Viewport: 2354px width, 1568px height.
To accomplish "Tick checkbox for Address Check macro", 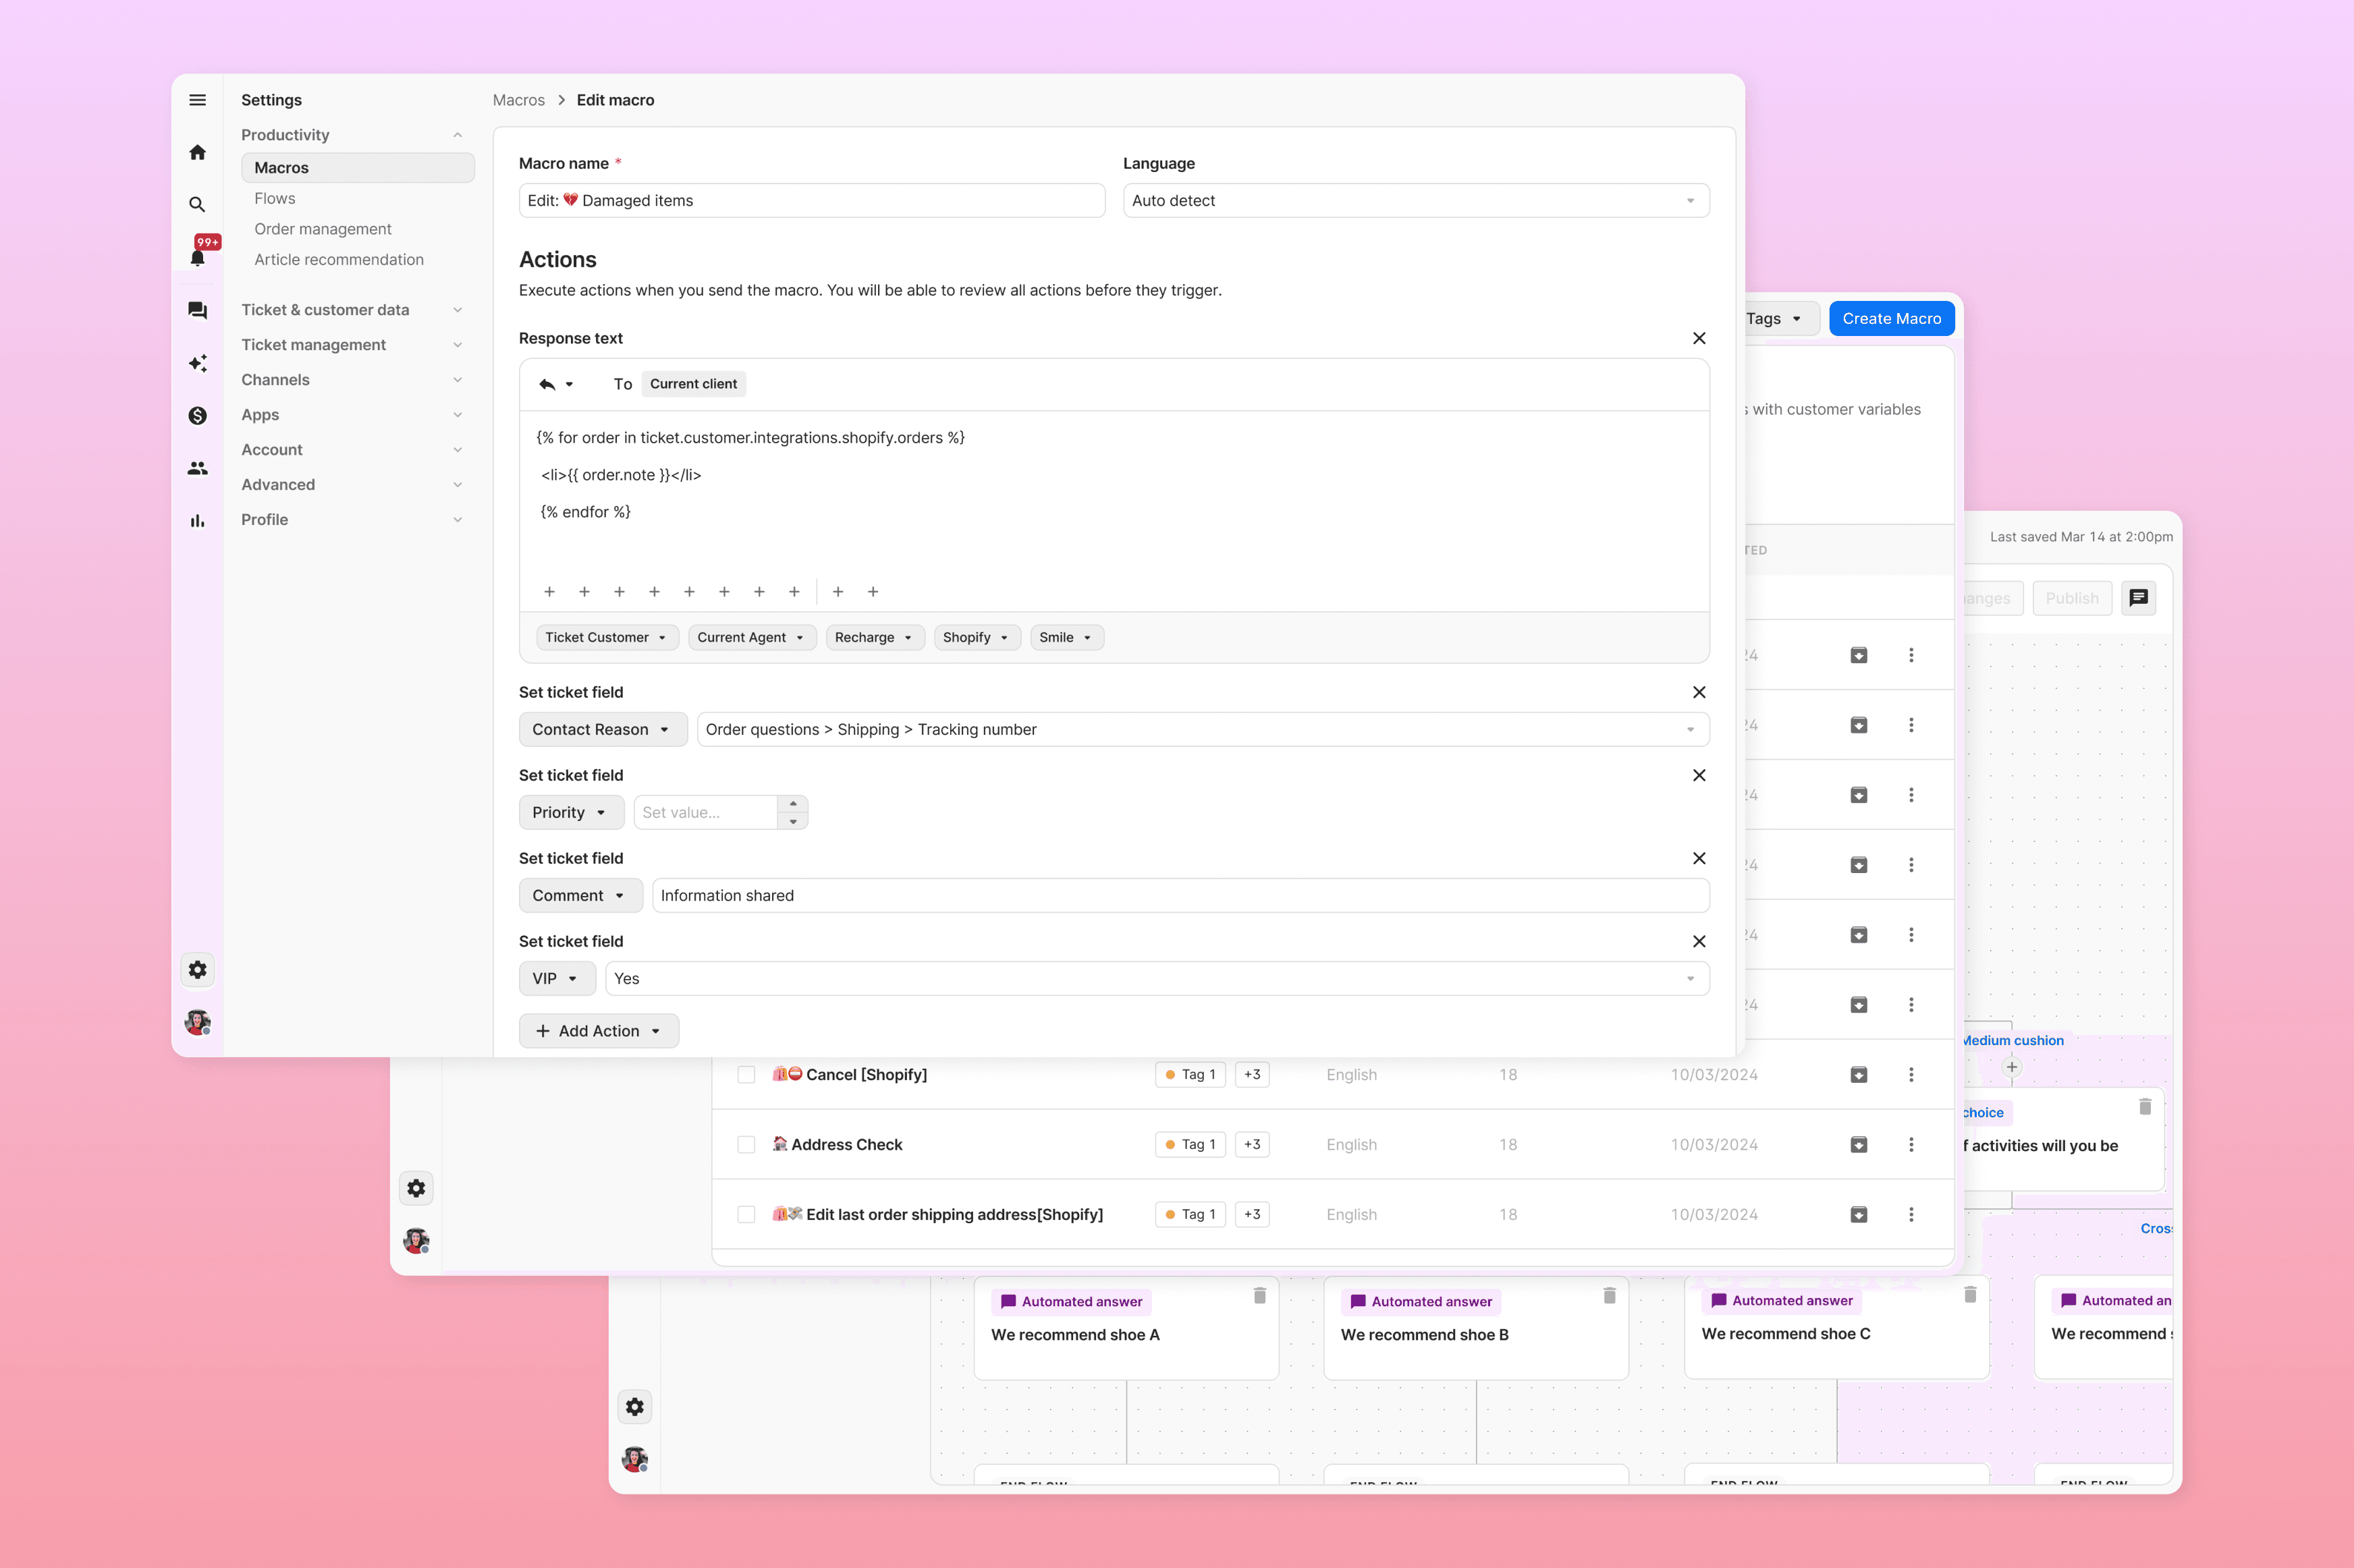I will tap(746, 1145).
